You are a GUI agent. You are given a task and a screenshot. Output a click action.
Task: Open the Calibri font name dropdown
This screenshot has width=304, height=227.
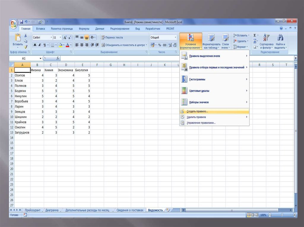51,38
